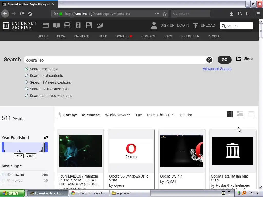Image resolution: width=263 pixels, height=197 pixels.
Task: Bookmark this page with the star icon
Action: click(x=165, y=14)
